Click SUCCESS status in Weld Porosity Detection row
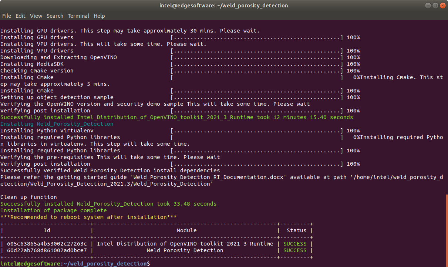The image size is (448, 267). [295, 250]
